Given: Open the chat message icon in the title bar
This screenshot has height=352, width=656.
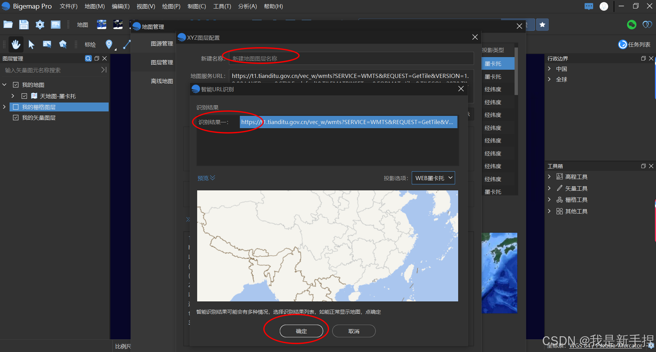Looking at the screenshot, I should tap(589, 6).
